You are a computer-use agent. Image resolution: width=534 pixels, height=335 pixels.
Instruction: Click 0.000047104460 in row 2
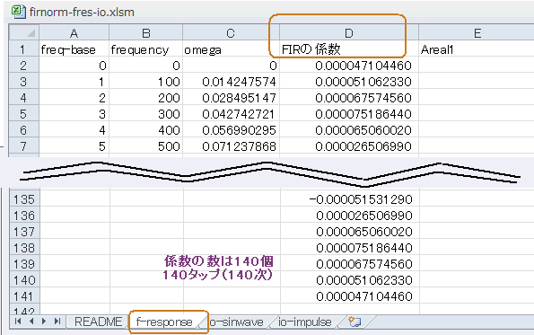pyautogui.click(x=349, y=65)
